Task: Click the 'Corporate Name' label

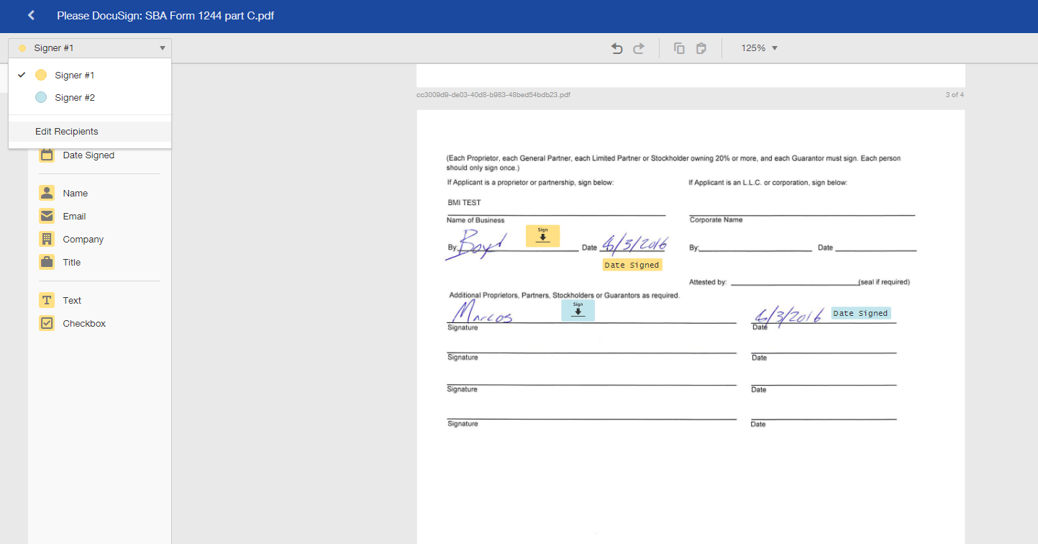Action: pos(716,219)
